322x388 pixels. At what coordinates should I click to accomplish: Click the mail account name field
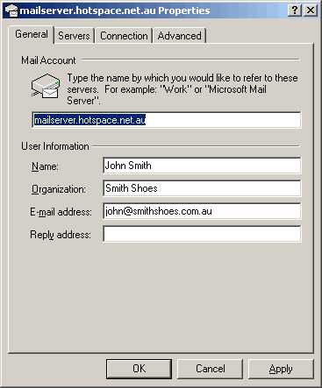(166, 120)
